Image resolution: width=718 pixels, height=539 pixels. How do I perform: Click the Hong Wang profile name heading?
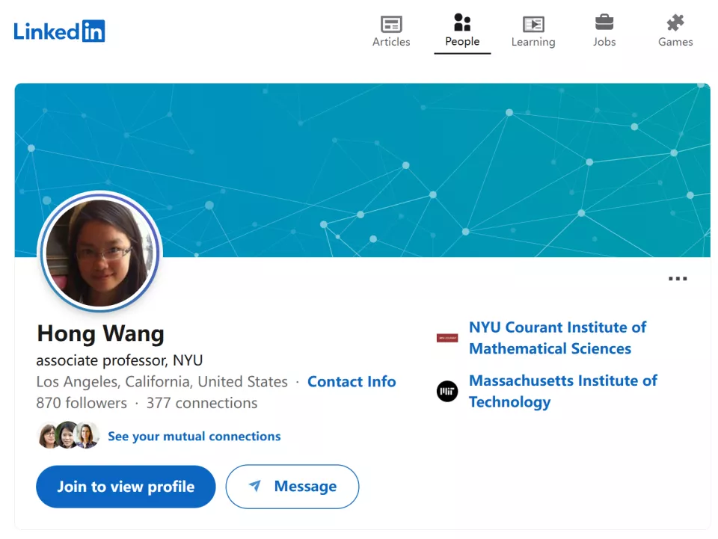101,333
